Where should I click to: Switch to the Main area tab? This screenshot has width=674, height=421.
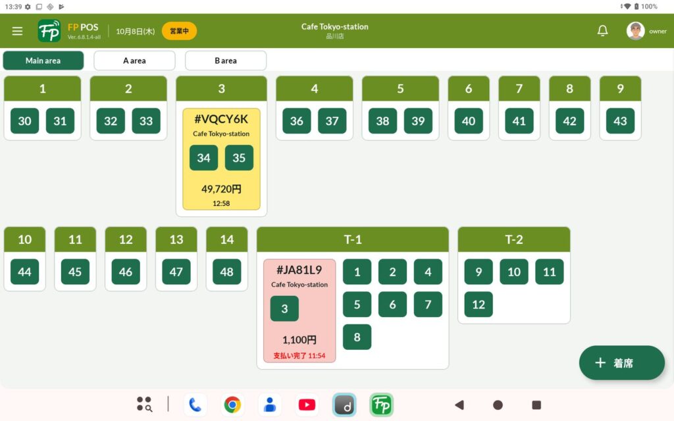point(43,61)
